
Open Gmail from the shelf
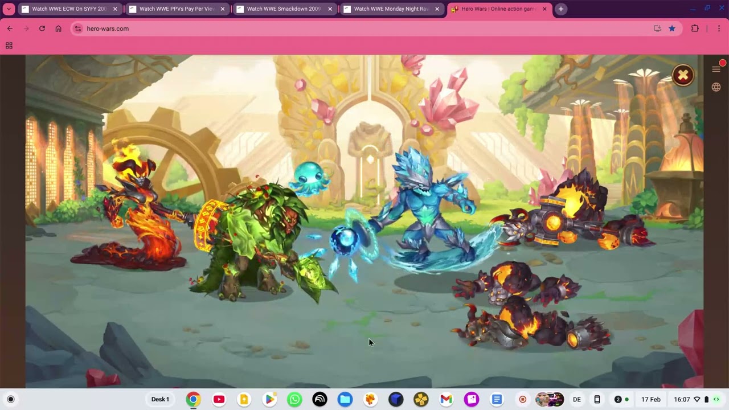point(446,399)
